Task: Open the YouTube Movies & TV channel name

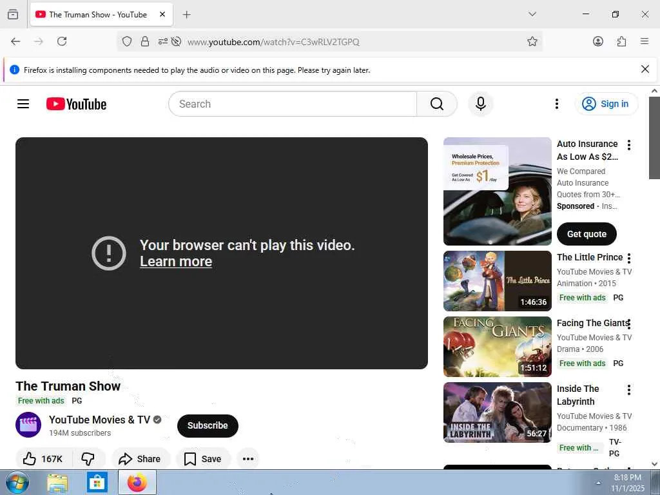Action: tap(99, 420)
